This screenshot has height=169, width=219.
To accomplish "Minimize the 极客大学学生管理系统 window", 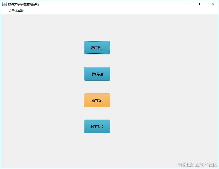I will [x=189, y=4].
